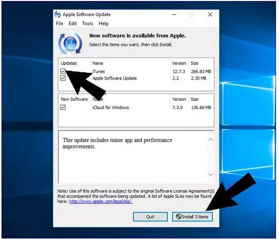Screen dimensions: 279x240
Task: Click iTunes version 12.7.3
Action: tap(179, 71)
